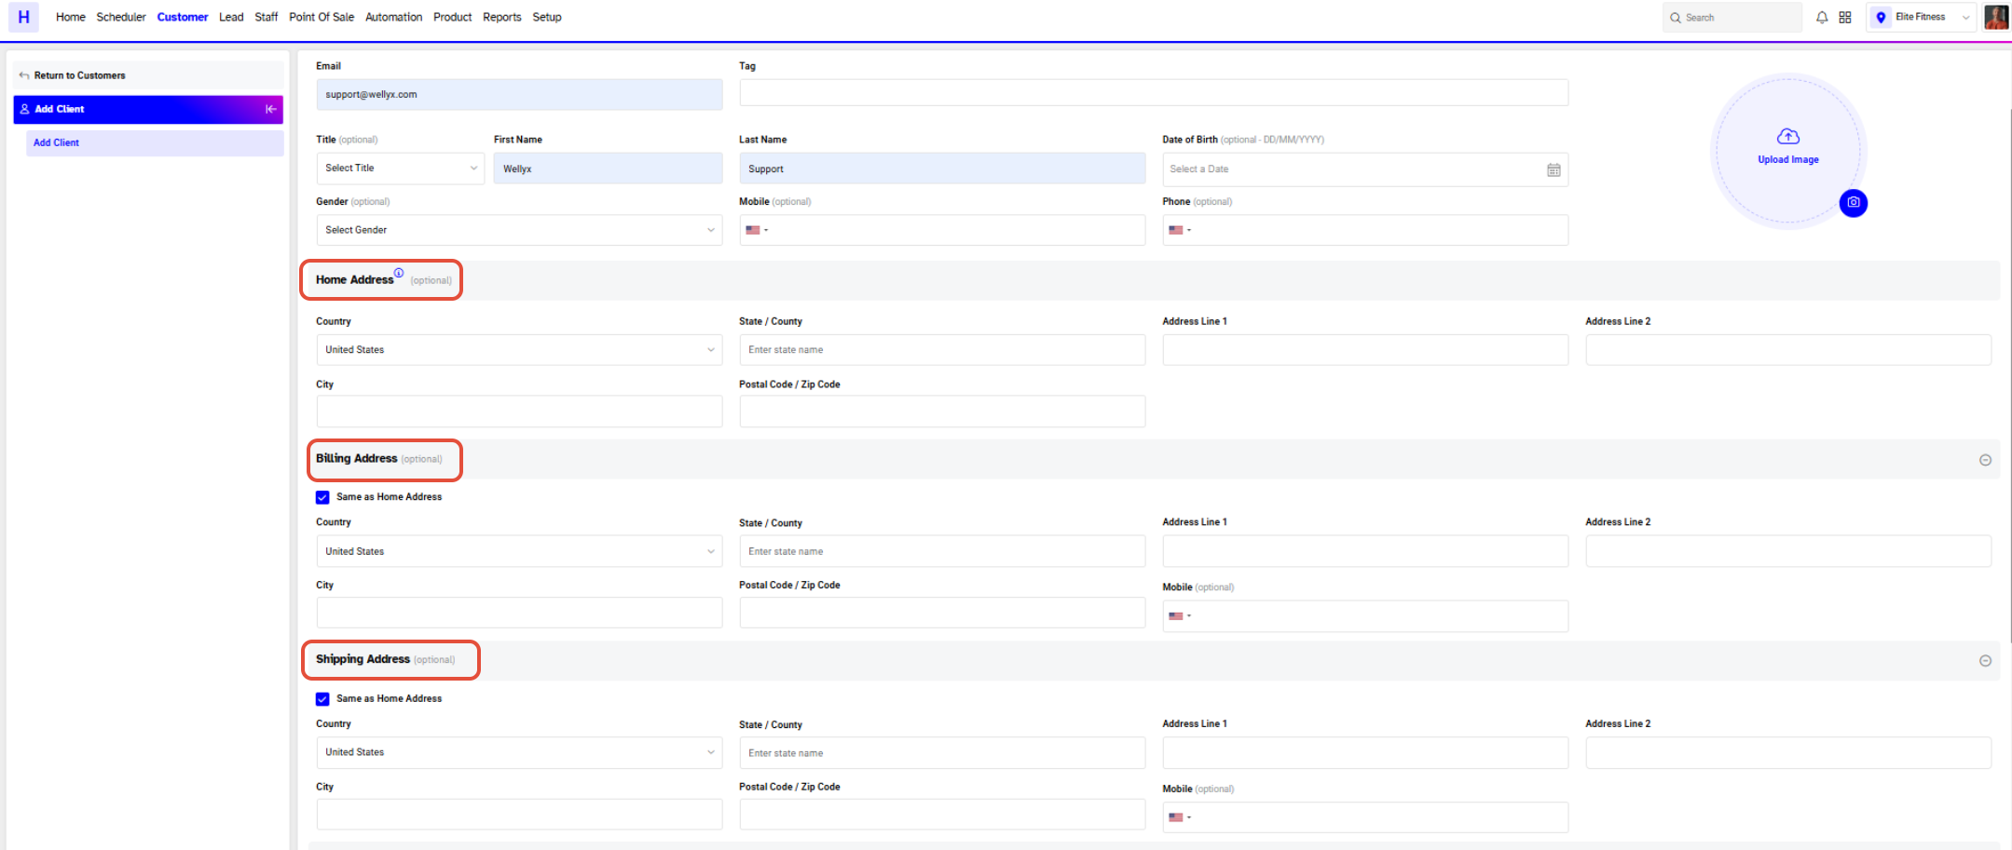Open the Customer menu
The height and width of the screenshot is (850, 2012).
point(183,17)
